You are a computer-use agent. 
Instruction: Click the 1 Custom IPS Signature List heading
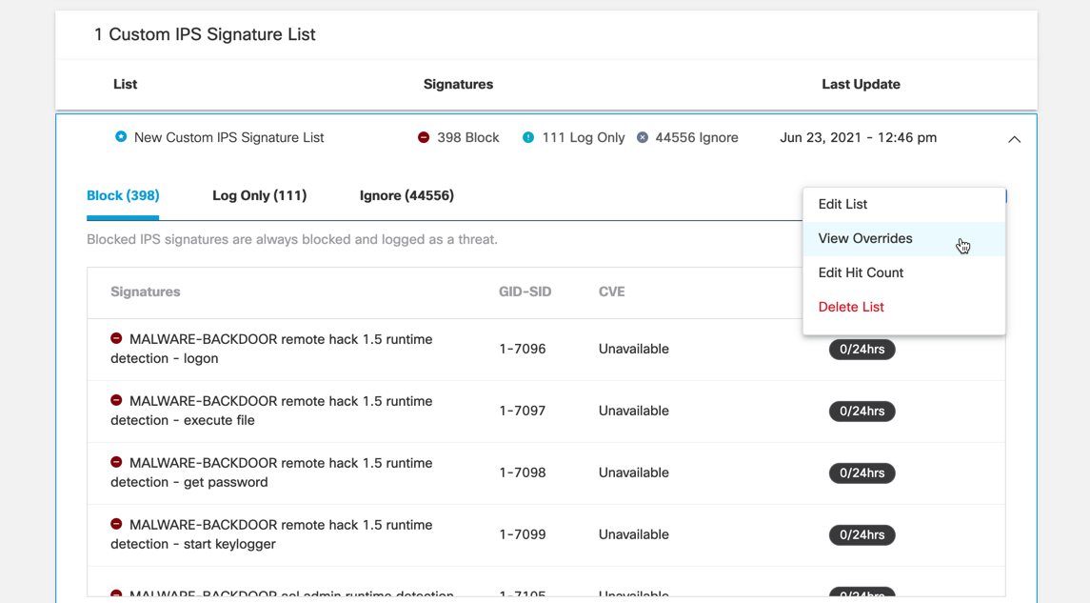pos(205,35)
